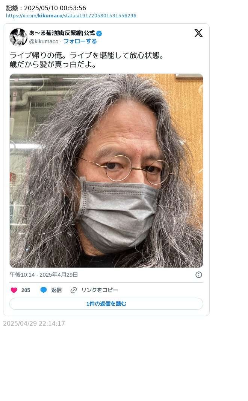Open the embedded selfie photo
Viewport: 248px width, 401px height.
[x=106, y=171]
